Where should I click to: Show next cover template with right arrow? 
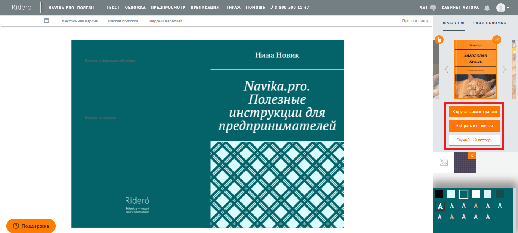(x=504, y=69)
